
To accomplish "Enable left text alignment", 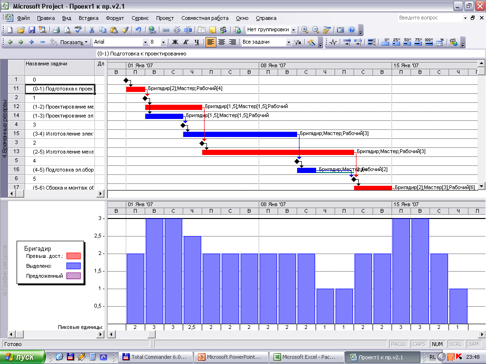I will pyautogui.click(x=210, y=42).
